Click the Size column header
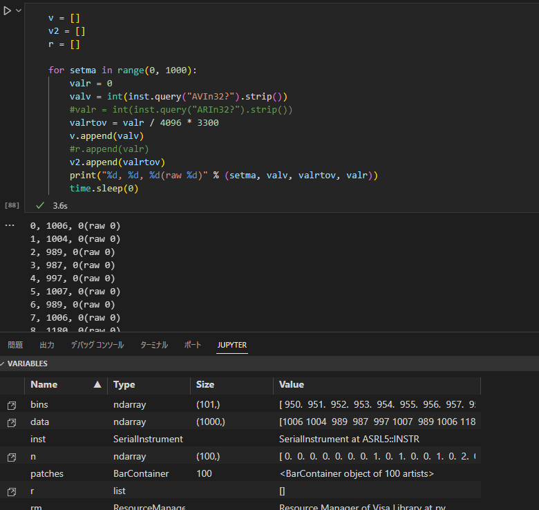Screen dimensions: 539x510 205,384
